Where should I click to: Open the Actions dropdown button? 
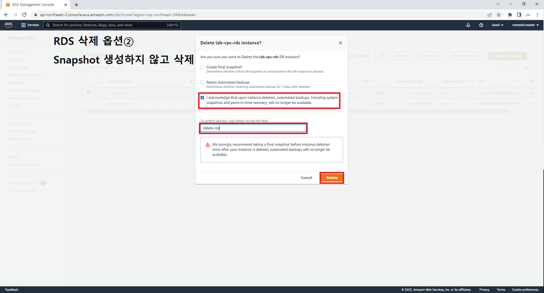[x=430, y=56]
